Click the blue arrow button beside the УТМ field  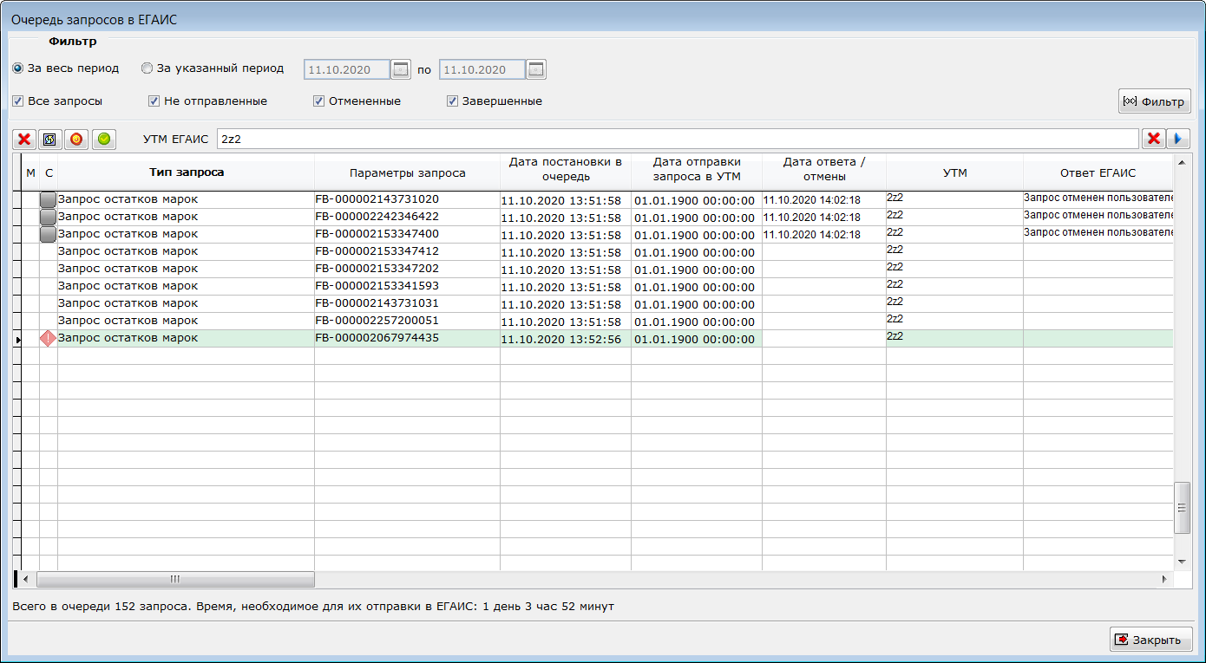(x=1178, y=139)
